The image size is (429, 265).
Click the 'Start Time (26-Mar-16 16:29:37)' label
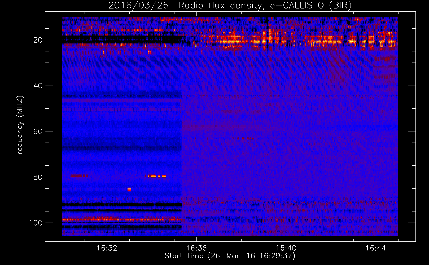(x=230, y=256)
